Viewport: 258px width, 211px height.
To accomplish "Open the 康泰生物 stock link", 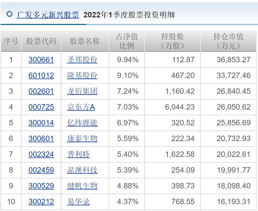I will 82,138.
